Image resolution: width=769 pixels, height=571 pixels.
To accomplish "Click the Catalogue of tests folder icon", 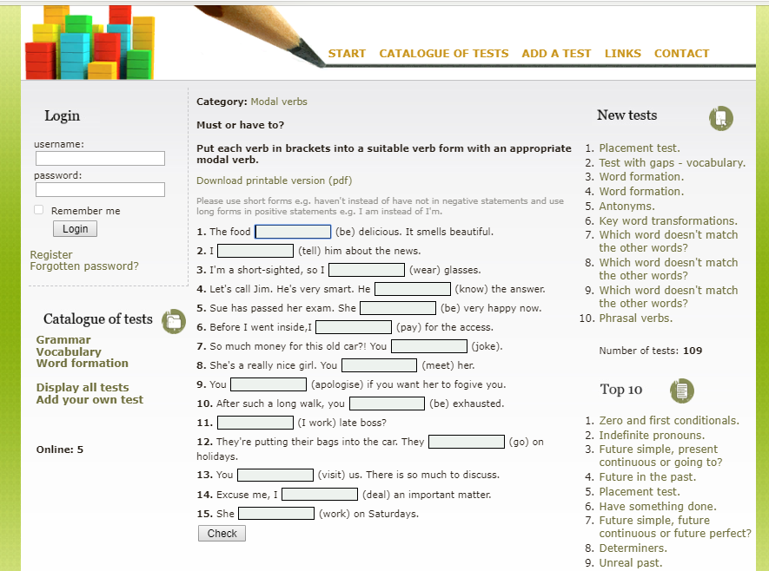I will [174, 322].
